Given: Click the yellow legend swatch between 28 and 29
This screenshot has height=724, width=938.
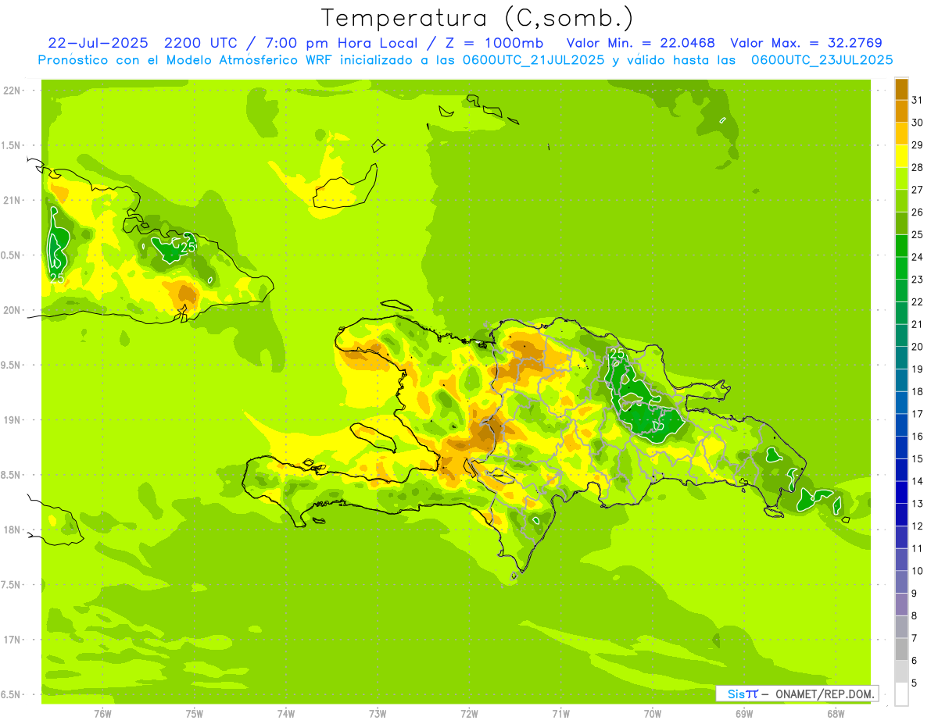Looking at the screenshot, I should [901, 156].
